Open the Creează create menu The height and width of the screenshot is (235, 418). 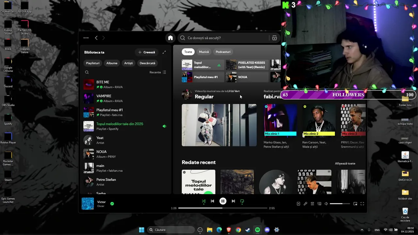147,52
